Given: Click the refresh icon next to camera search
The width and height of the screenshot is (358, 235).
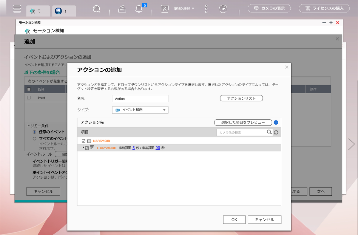Looking at the screenshot, I should pos(276,132).
